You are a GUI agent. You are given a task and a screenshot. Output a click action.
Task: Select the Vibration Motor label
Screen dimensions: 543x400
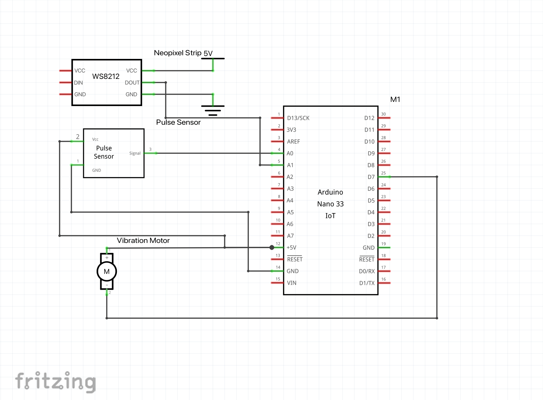pyautogui.click(x=143, y=240)
